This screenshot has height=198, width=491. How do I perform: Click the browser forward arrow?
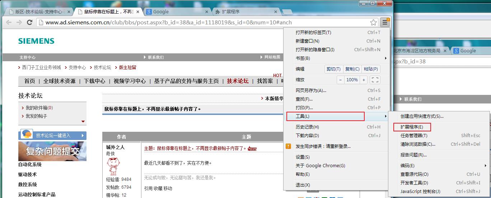point(19,22)
